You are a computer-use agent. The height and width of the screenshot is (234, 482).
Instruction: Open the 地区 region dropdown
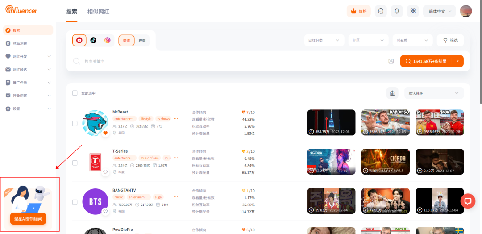coord(368,40)
